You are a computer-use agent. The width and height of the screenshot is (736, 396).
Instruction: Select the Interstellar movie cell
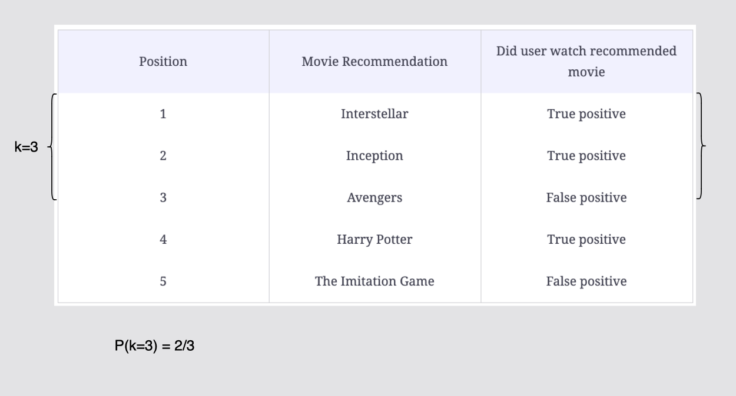[x=374, y=114]
